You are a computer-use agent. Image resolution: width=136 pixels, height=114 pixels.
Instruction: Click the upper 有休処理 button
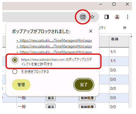[87, 98]
